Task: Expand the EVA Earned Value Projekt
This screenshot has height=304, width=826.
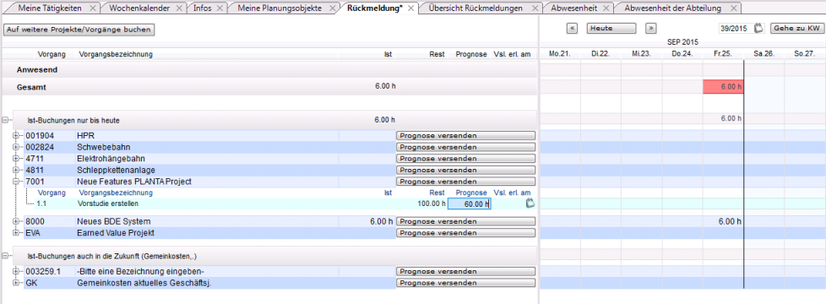Action: (16, 232)
